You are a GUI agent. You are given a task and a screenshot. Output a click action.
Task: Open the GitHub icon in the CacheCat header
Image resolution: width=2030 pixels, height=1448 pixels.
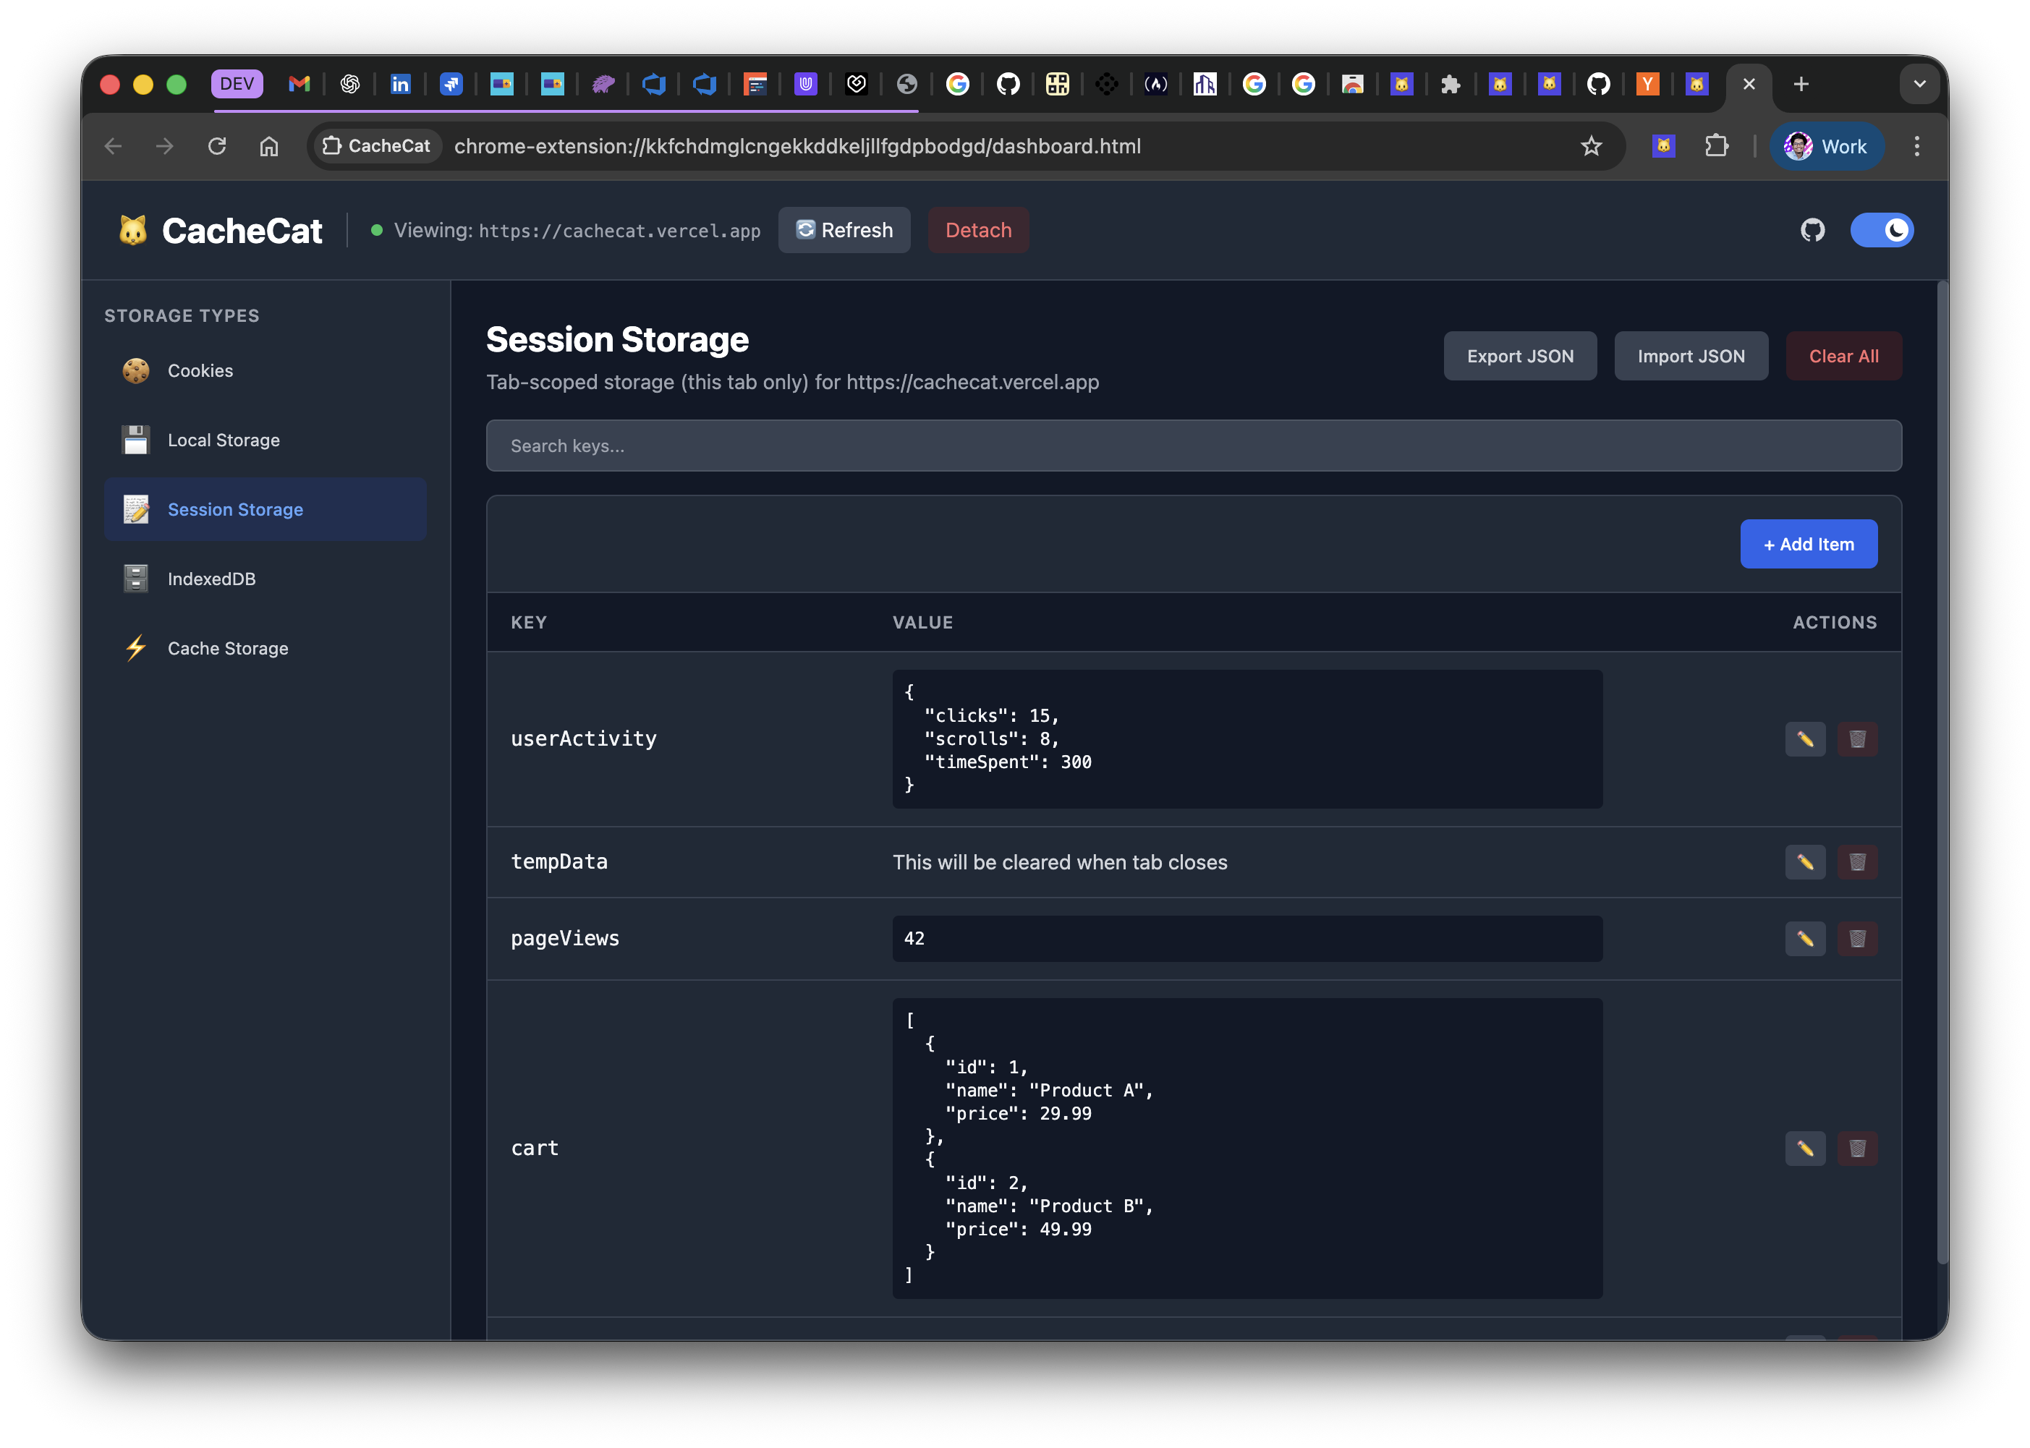pos(1813,230)
